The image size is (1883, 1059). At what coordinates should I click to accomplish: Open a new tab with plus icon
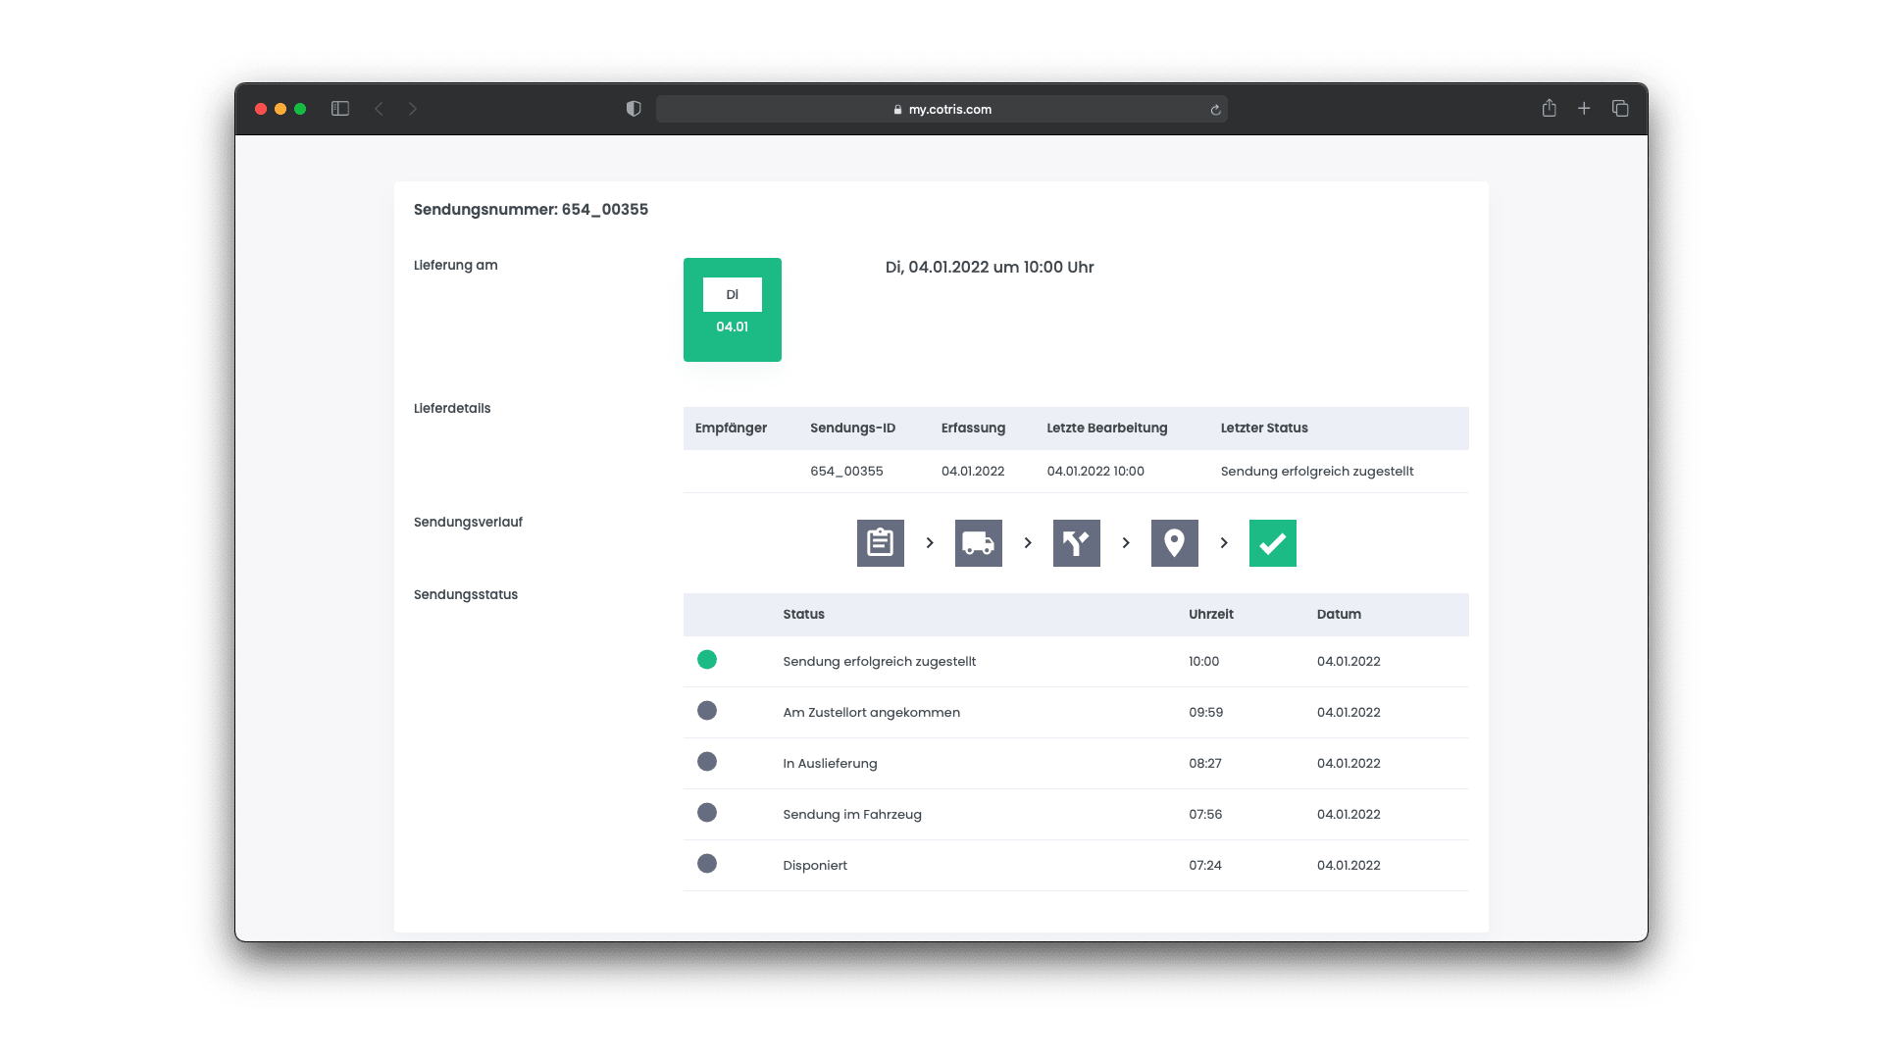tap(1584, 109)
